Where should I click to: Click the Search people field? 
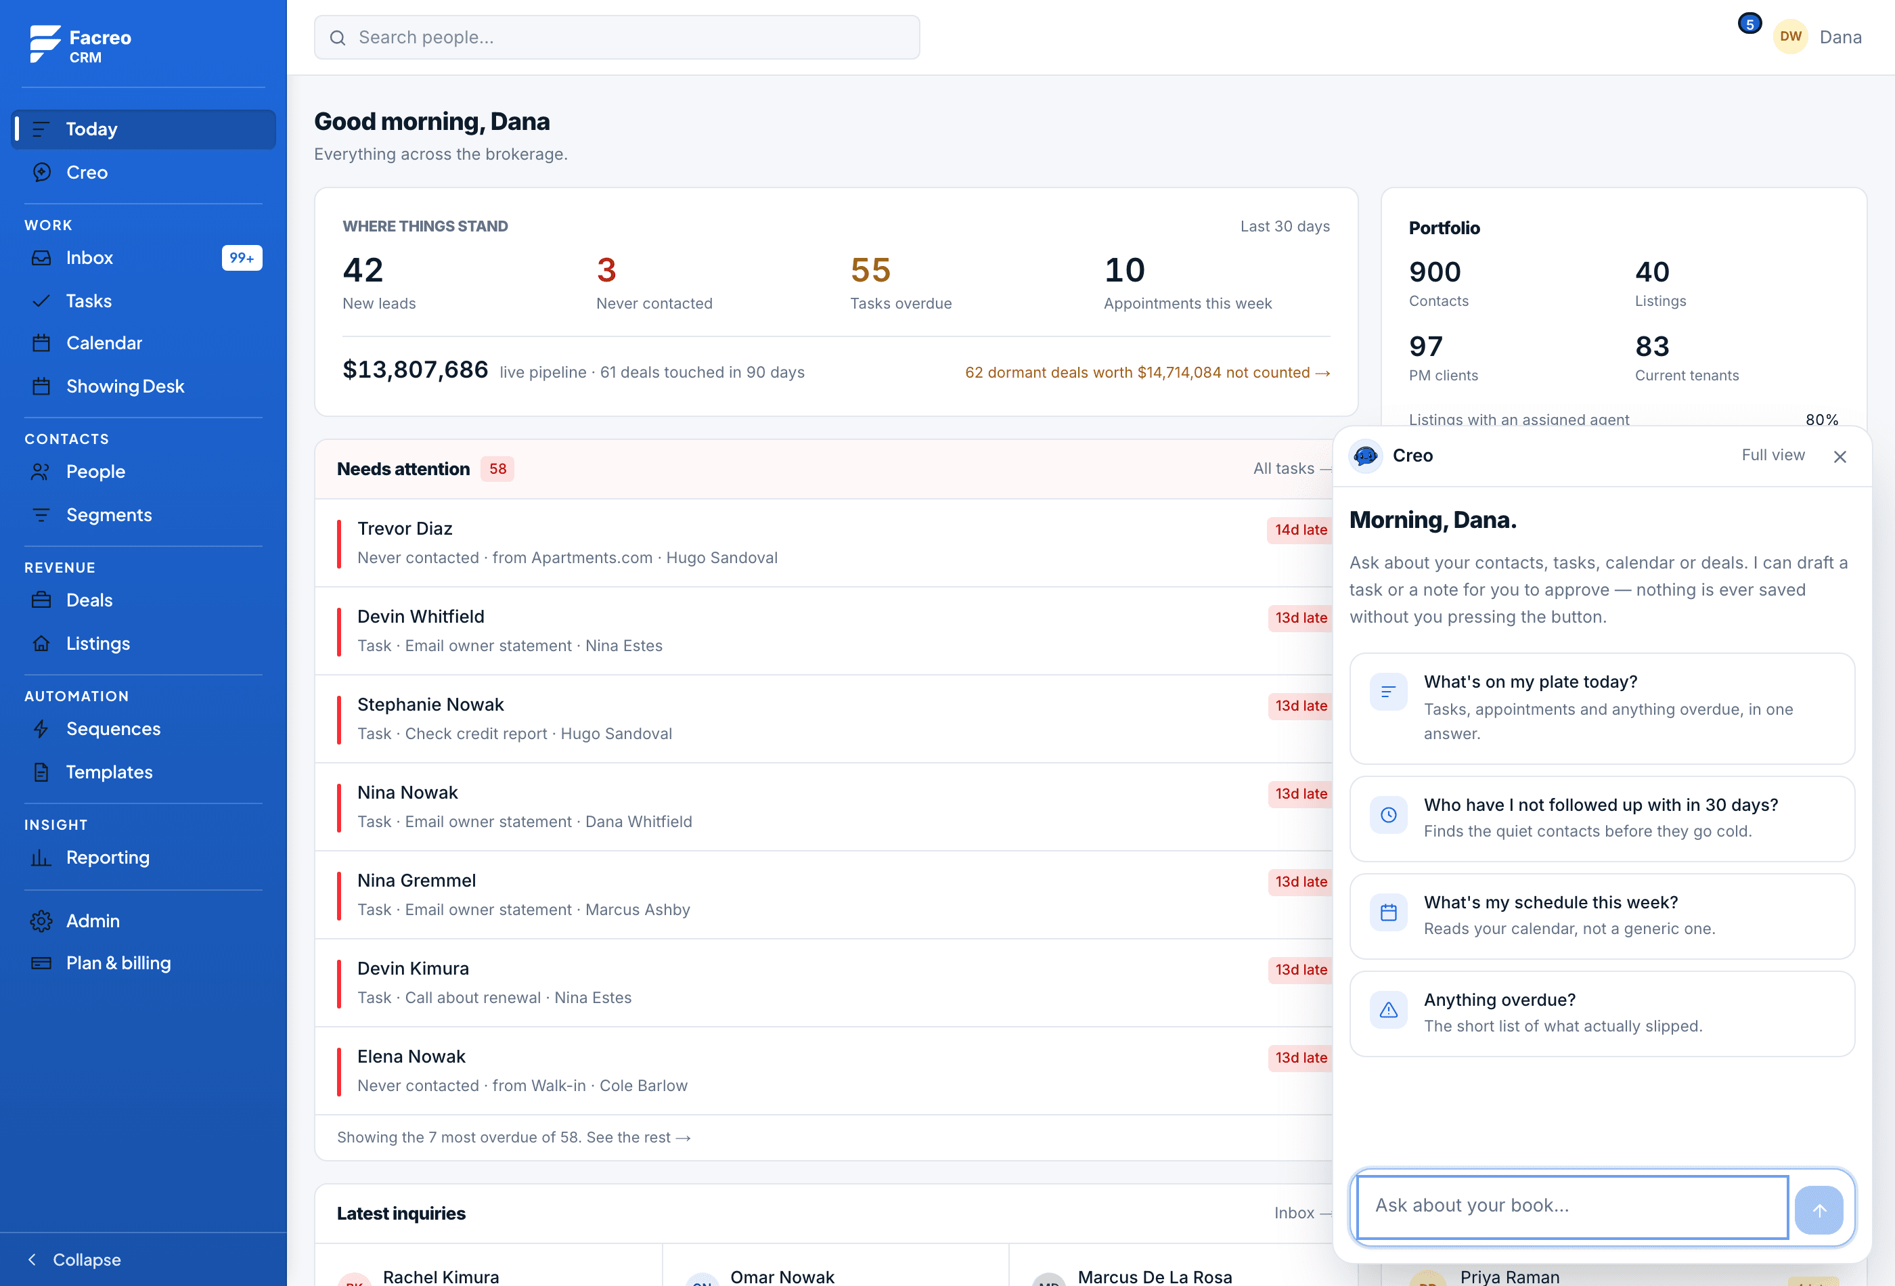[x=617, y=37]
